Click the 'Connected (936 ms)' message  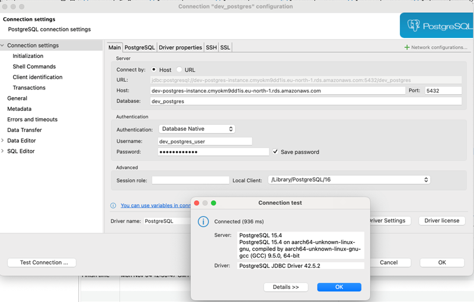point(239,221)
